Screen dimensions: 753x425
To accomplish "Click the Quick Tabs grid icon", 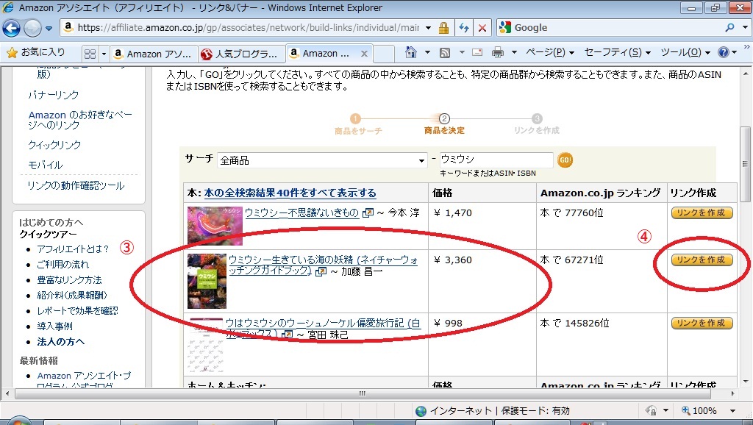I will [90, 54].
